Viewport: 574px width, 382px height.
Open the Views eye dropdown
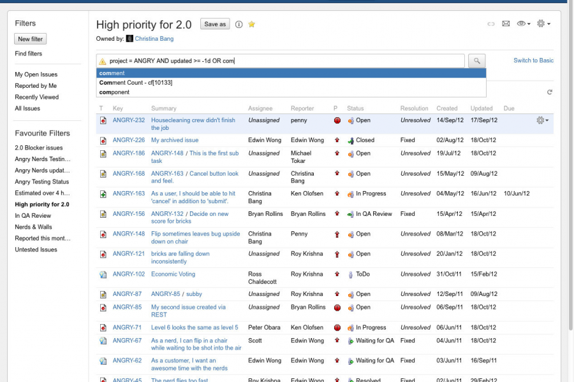(524, 24)
